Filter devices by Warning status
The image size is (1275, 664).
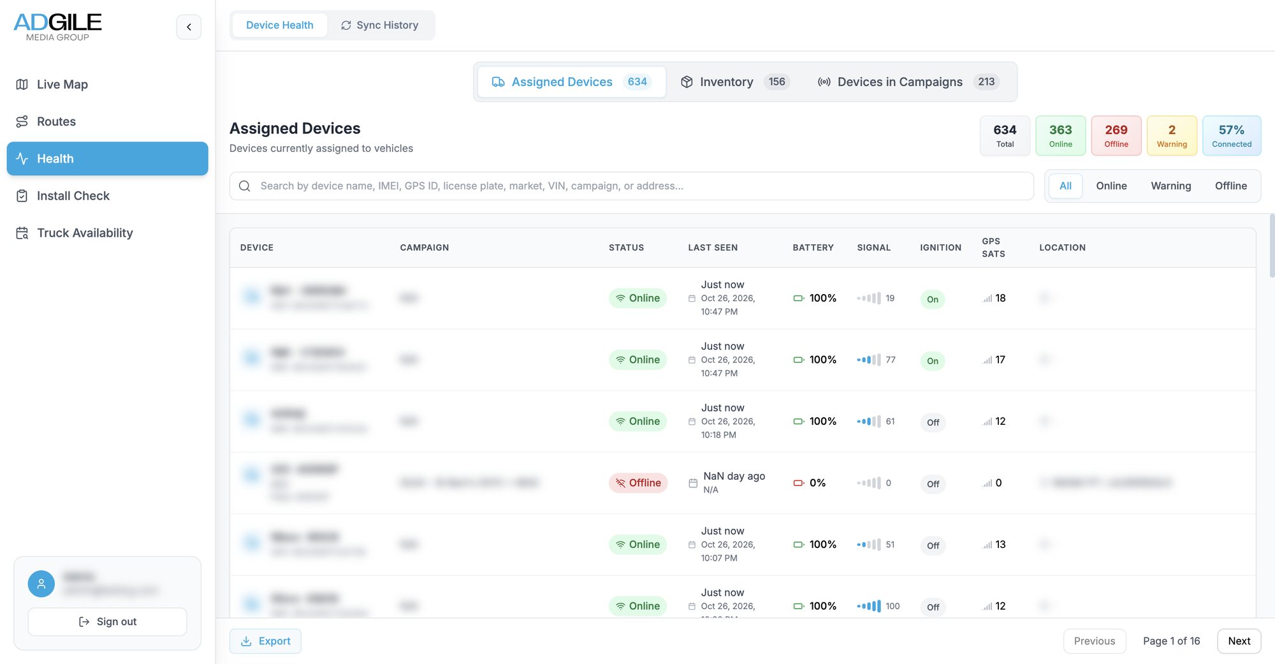[1170, 186]
